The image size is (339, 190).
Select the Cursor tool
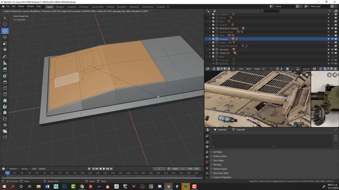(x=5, y=24)
